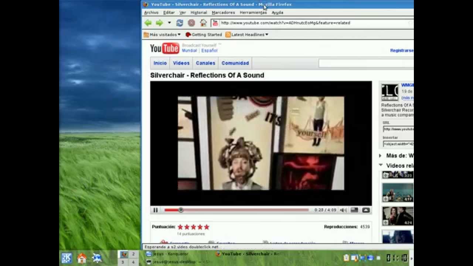Click the Registrarse link
The width and height of the screenshot is (473, 266).
[402, 51]
